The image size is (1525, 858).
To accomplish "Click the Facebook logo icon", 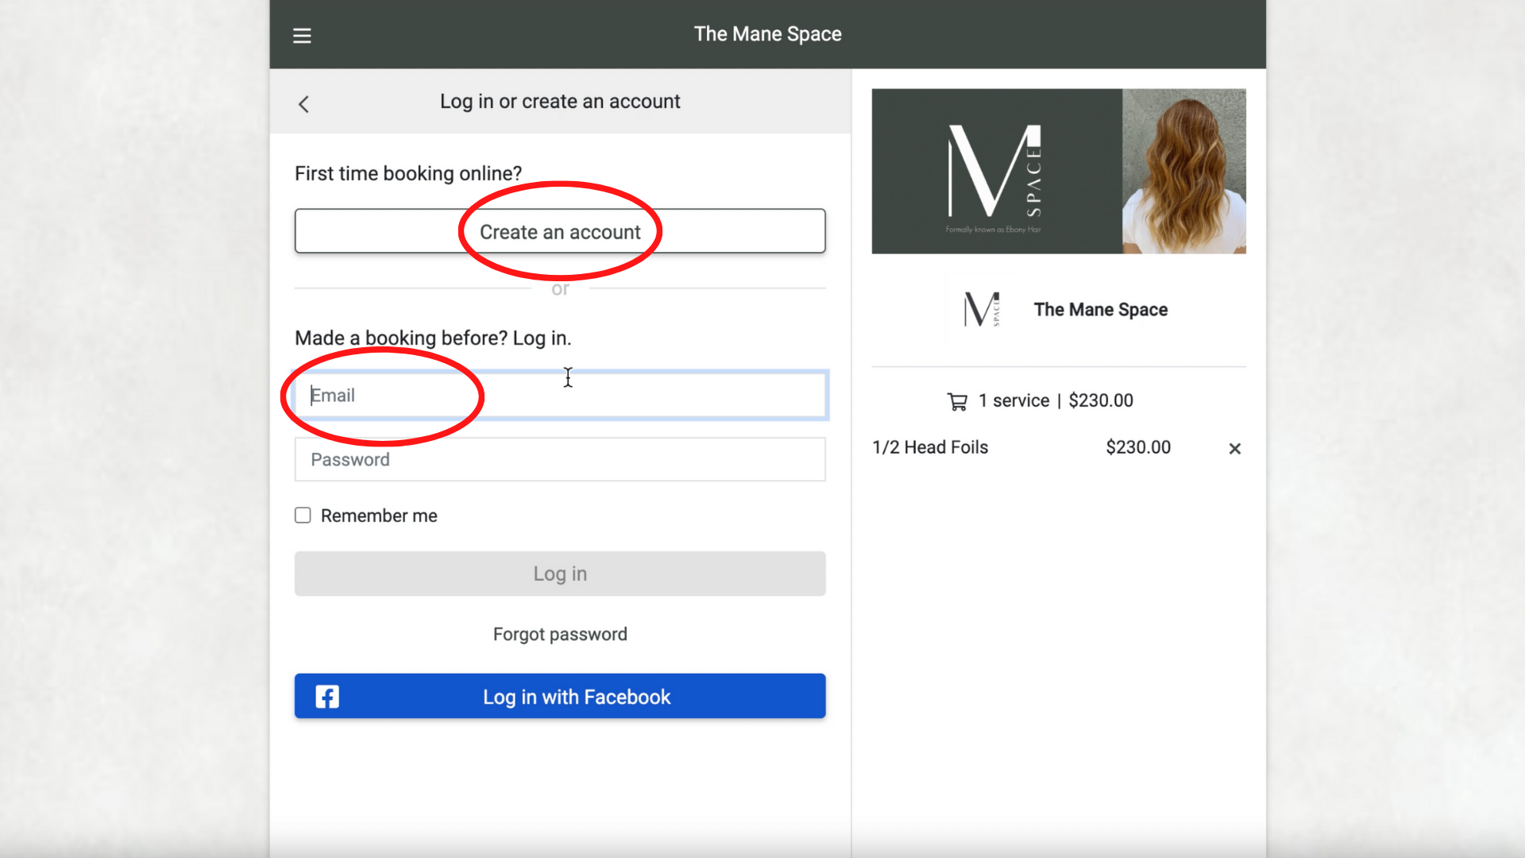I will coord(327,697).
